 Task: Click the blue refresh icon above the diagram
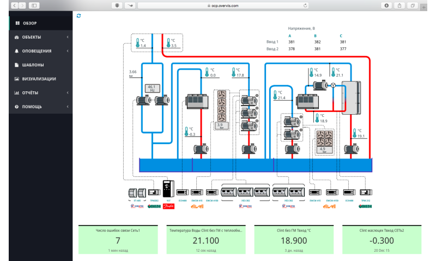(x=79, y=16)
